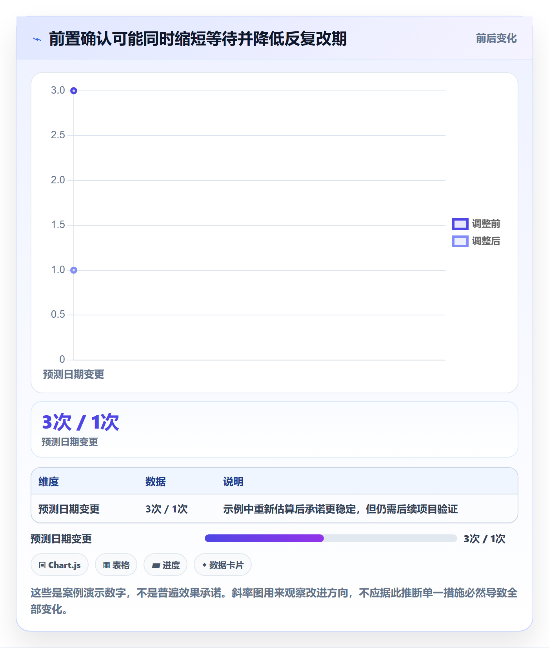The height and width of the screenshot is (648, 549).
Task: Click table cell 预测日期变更
Action: pyautogui.click(x=69, y=509)
